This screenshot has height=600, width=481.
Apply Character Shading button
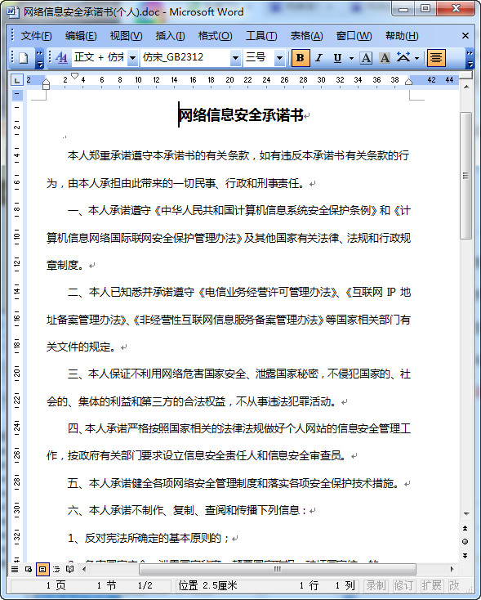tap(385, 58)
